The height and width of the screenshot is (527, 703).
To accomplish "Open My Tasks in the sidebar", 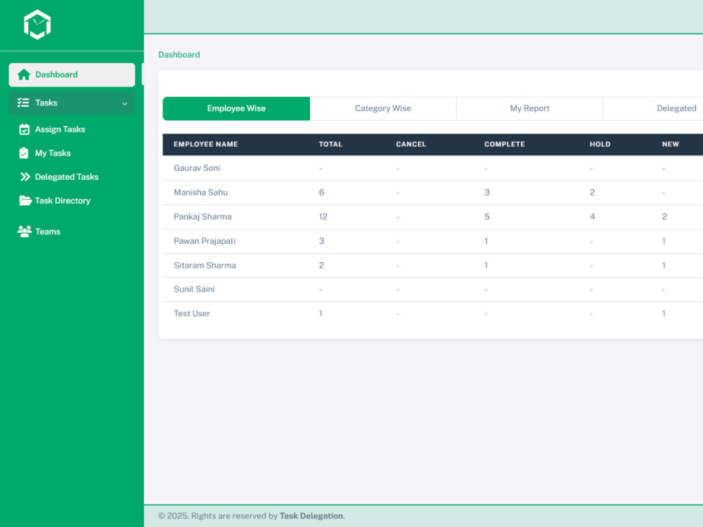I will 53,153.
